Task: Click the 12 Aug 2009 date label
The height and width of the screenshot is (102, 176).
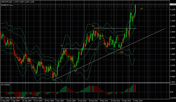Action: (5, 101)
